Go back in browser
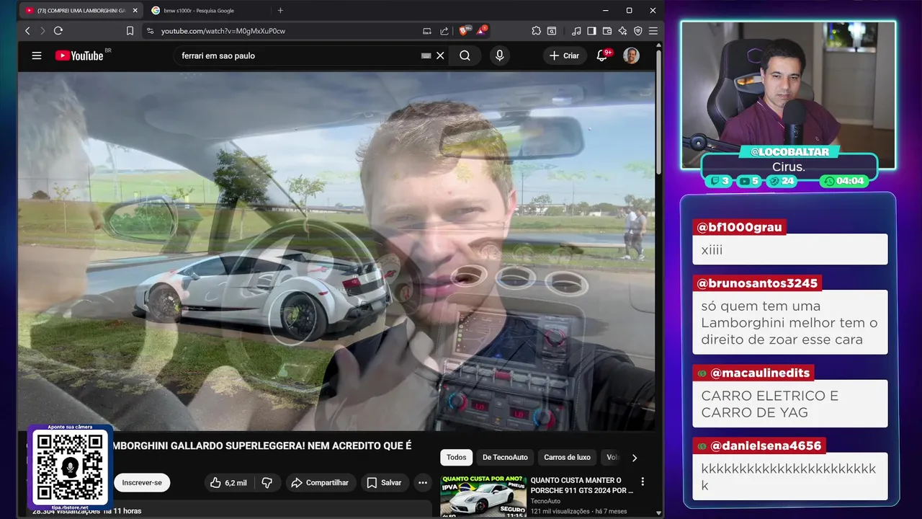This screenshot has width=922, height=519. pos(27,31)
